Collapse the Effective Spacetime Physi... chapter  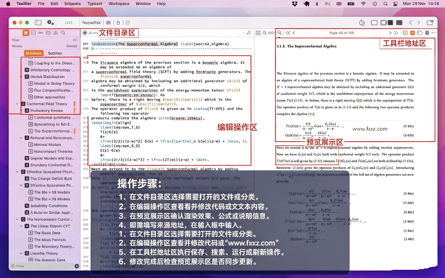pos(17,171)
